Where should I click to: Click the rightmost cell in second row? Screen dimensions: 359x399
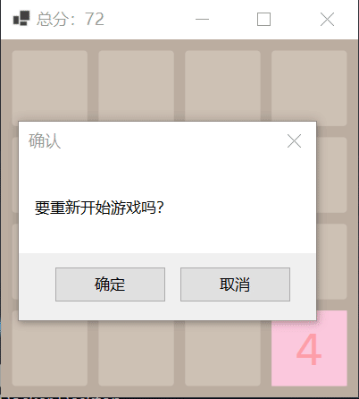(332, 174)
